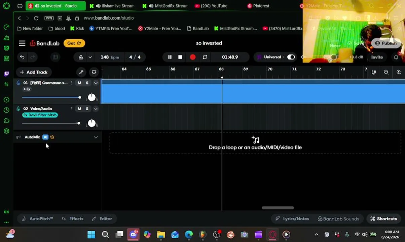Go back in browser
Image resolution: width=405 pixels, height=242 pixels.
[x=19, y=18]
